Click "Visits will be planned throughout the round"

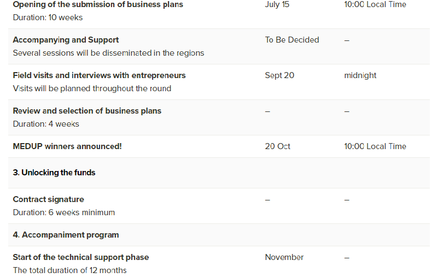tap(92, 88)
